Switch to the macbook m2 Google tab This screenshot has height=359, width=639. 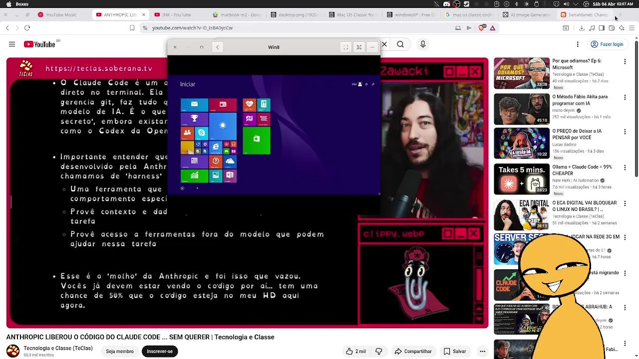pyautogui.click(x=237, y=15)
